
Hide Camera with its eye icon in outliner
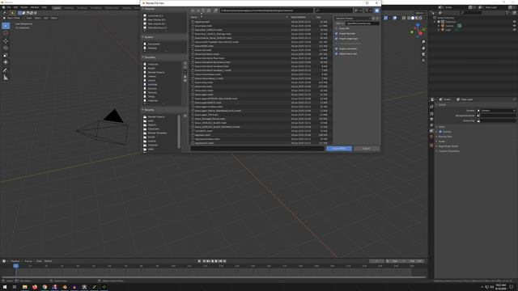[514, 26]
